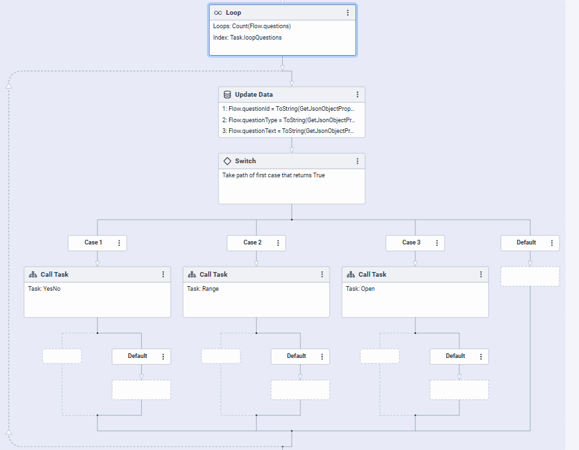Screen dimensions: 579x450
Task: Click the empty dashed box under Open task Default
Action: pyautogui.click(x=459, y=390)
